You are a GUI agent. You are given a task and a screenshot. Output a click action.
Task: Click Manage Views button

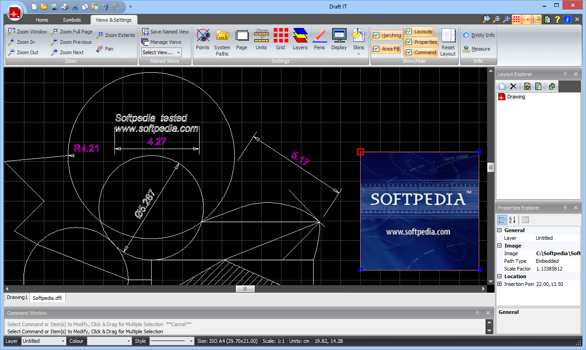click(161, 42)
